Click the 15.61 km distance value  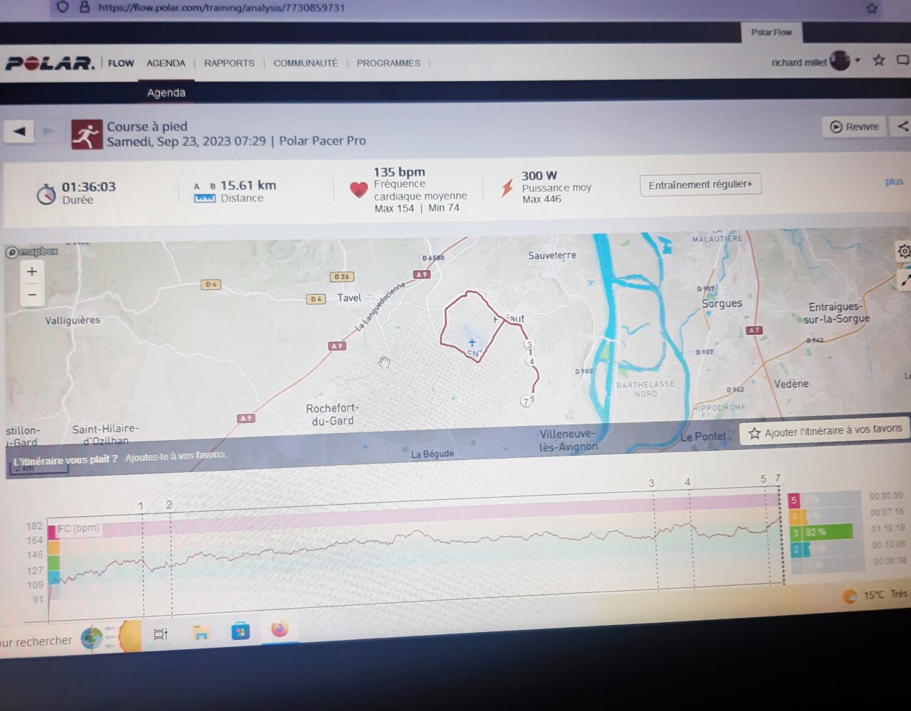(248, 185)
